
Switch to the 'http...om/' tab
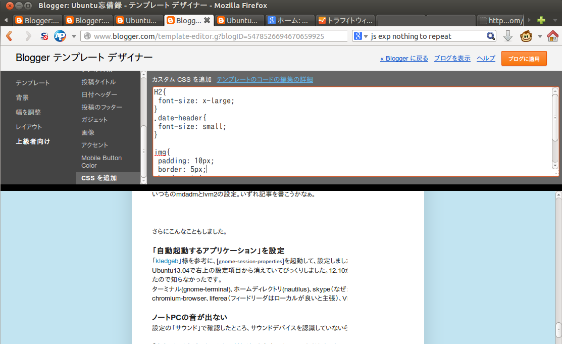[500, 20]
